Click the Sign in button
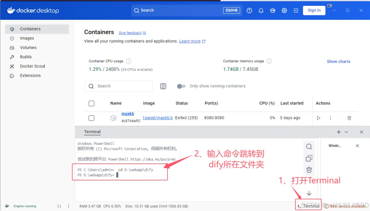This screenshot has height=211, width=370. tap(314, 10)
